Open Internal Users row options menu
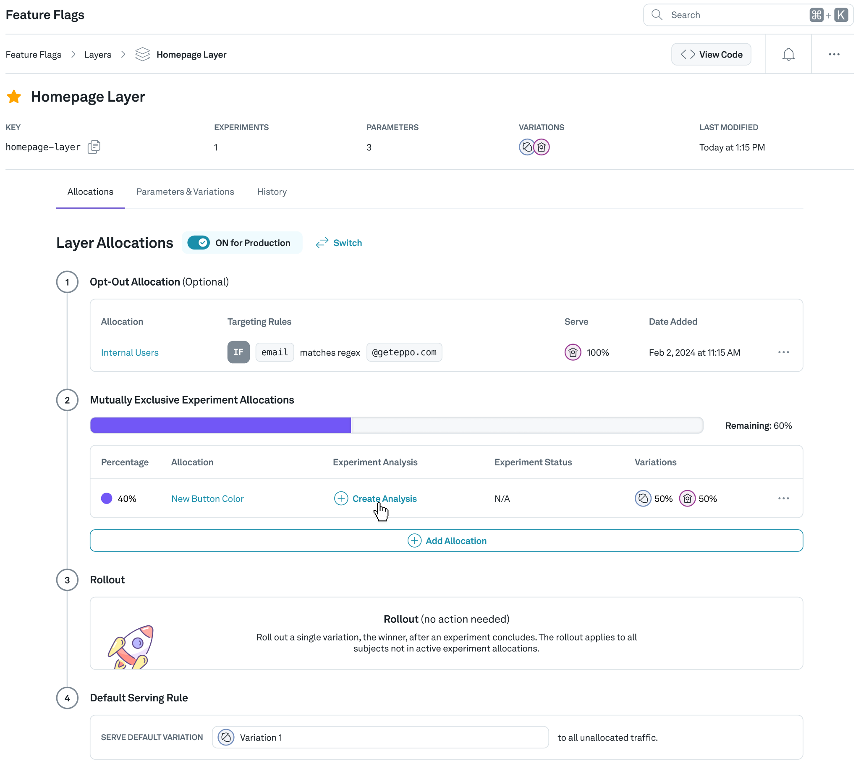 tap(783, 352)
